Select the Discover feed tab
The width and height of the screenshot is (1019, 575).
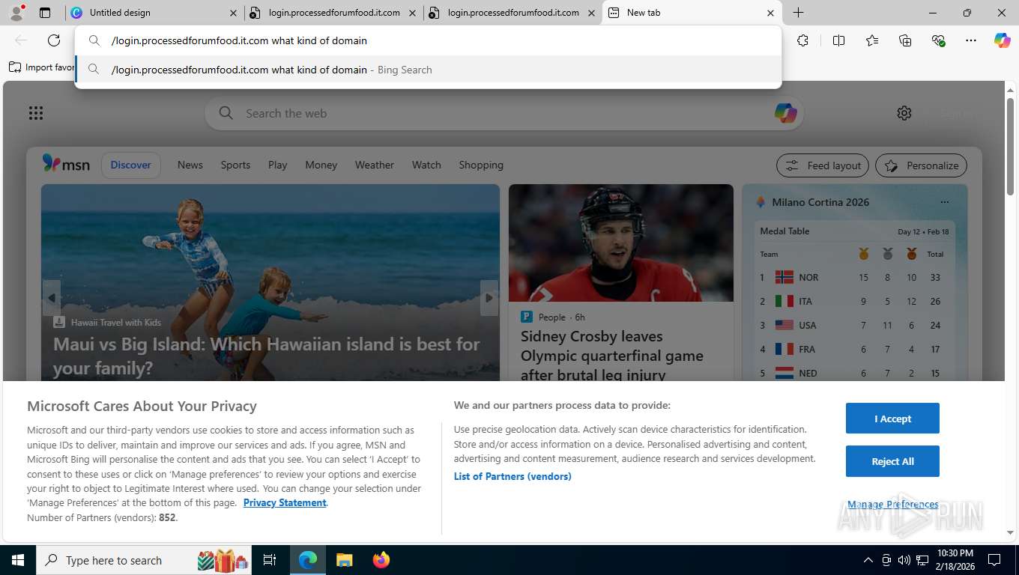(x=130, y=165)
